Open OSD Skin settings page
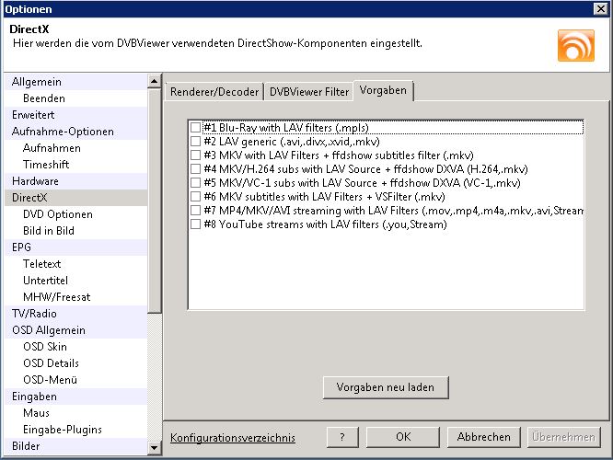Viewport: 613px width, 460px height. pyautogui.click(x=45, y=347)
